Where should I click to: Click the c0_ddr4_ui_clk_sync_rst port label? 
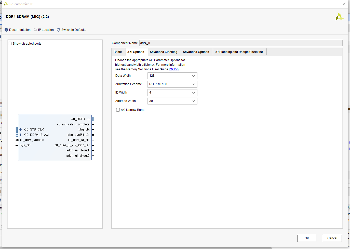(x=72, y=145)
